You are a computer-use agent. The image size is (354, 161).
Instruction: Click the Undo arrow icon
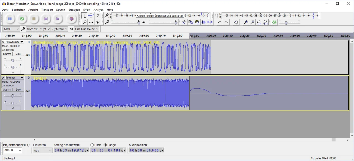(220, 22)
